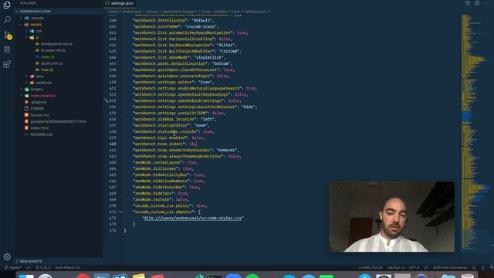Open notifications bell in status bar
Screen dimensions: 494x278
482,267
